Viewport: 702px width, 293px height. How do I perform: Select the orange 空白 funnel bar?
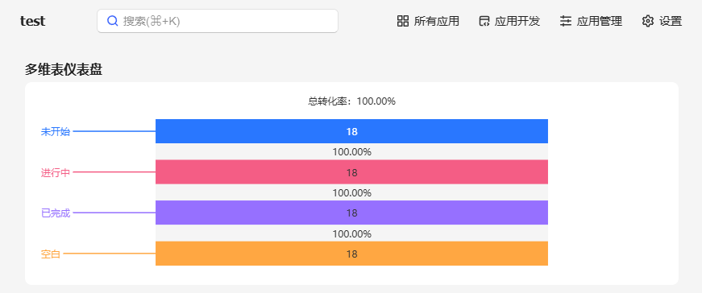pos(351,254)
